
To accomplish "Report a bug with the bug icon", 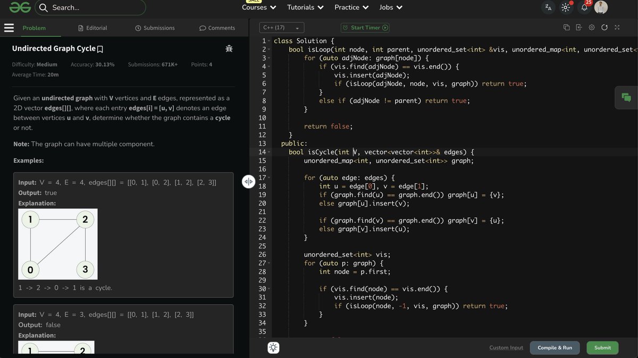I will coord(229,48).
